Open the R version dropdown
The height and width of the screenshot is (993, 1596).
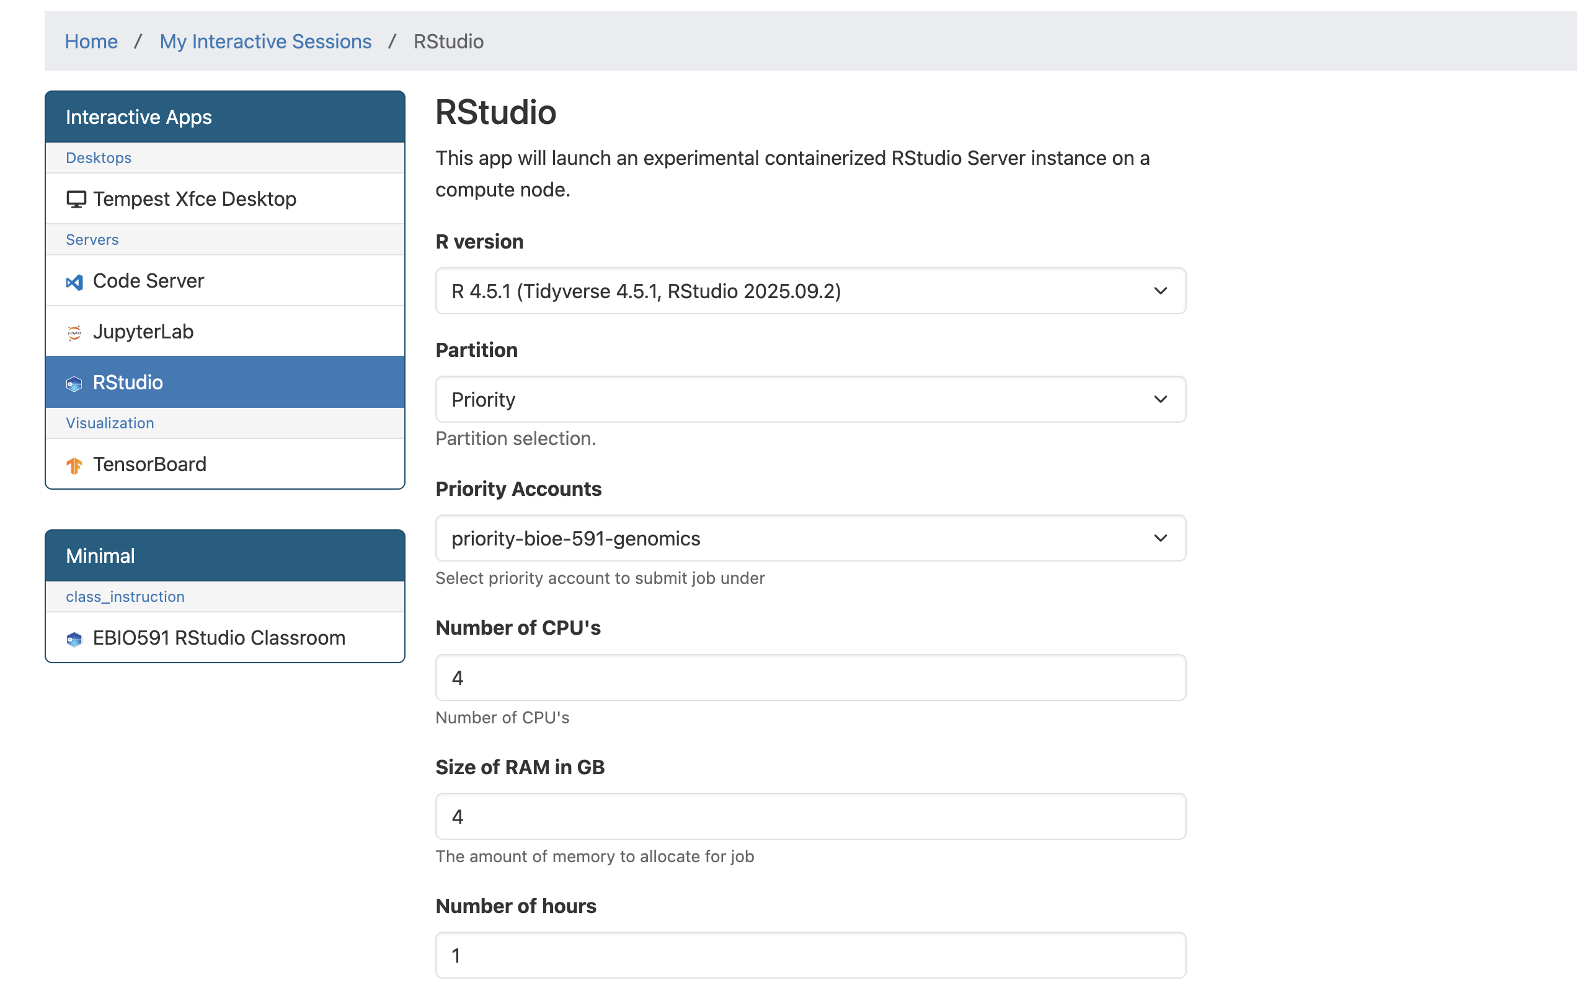click(x=810, y=291)
